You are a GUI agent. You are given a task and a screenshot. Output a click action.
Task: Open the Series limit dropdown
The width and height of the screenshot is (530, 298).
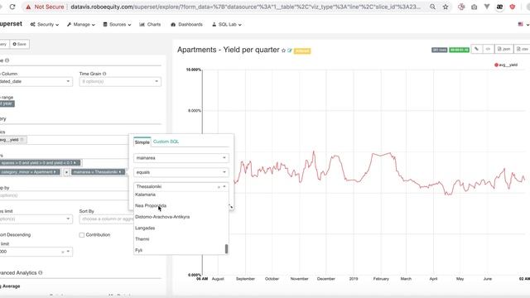[36, 219]
